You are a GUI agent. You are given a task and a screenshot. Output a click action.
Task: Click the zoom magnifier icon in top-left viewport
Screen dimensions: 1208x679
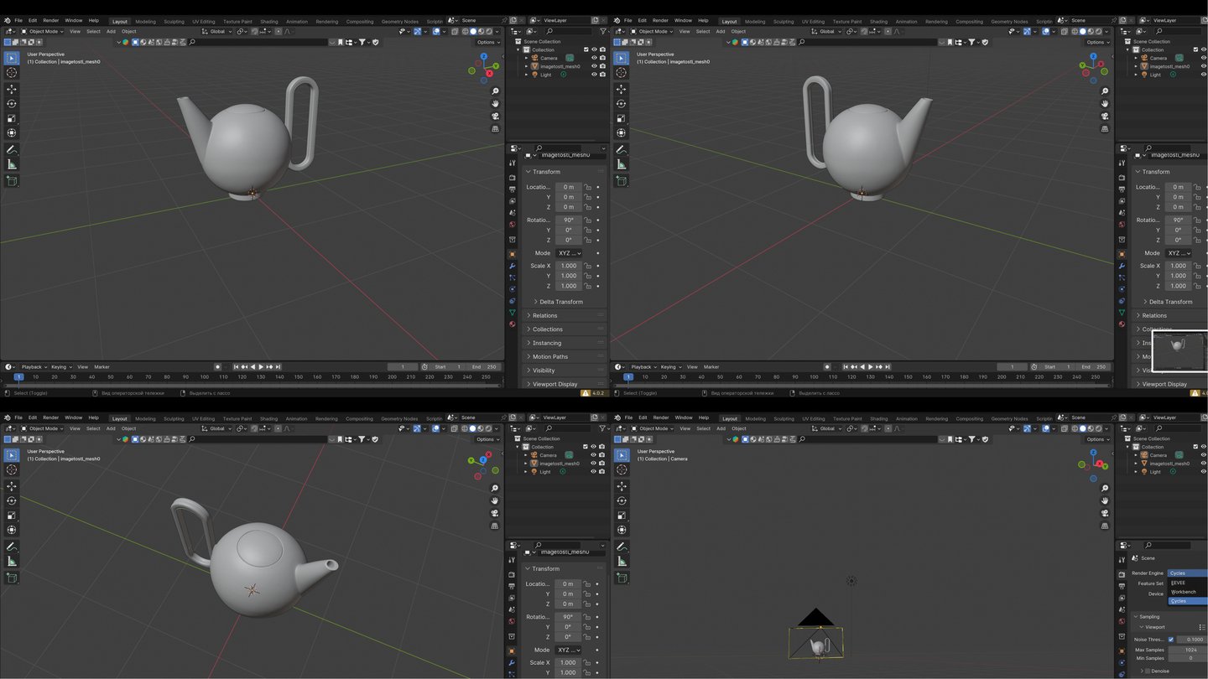495,91
